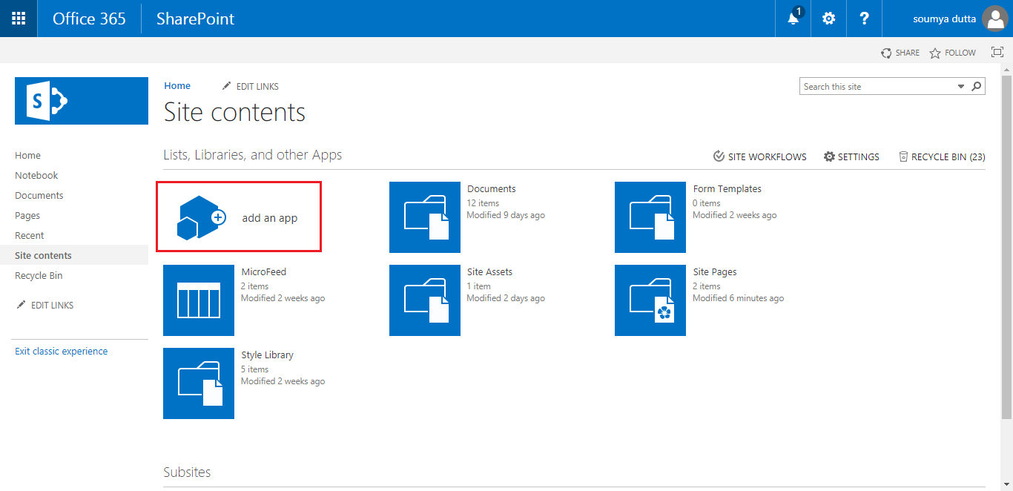Click the add an app tile
The width and height of the screenshot is (1013, 491).
tap(239, 217)
